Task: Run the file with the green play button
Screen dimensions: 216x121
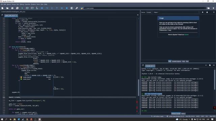Action: 22,8
